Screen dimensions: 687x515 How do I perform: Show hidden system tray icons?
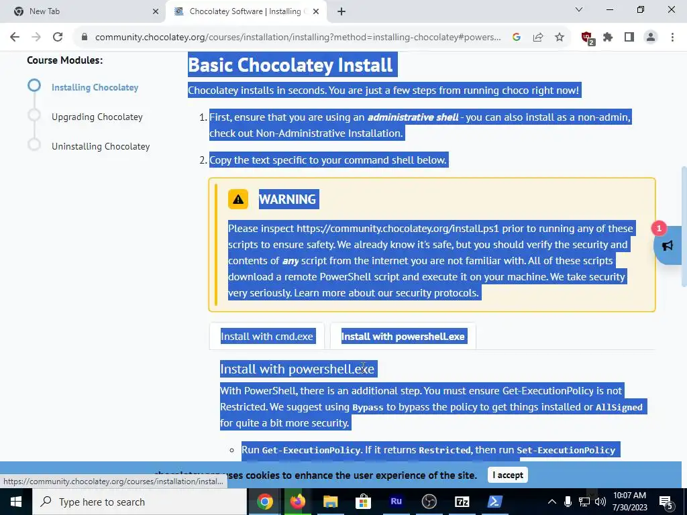click(552, 502)
